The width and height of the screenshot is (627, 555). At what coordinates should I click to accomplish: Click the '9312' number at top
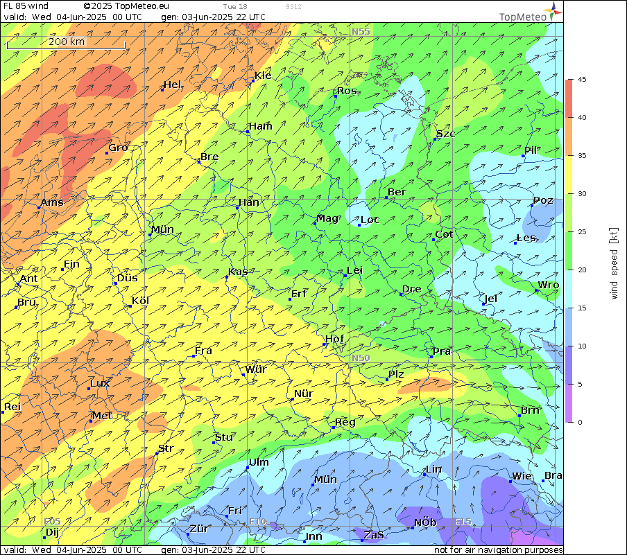pyautogui.click(x=293, y=7)
